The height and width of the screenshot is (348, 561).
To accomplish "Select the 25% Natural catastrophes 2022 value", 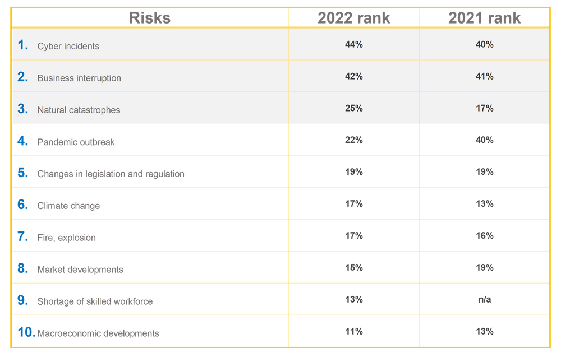I will [x=354, y=108].
